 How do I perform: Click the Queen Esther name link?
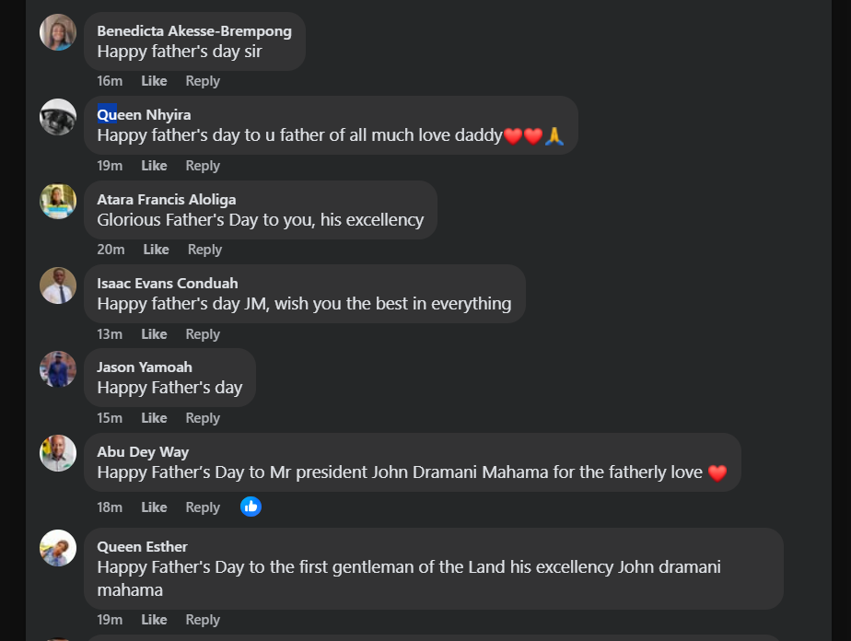[x=142, y=547]
